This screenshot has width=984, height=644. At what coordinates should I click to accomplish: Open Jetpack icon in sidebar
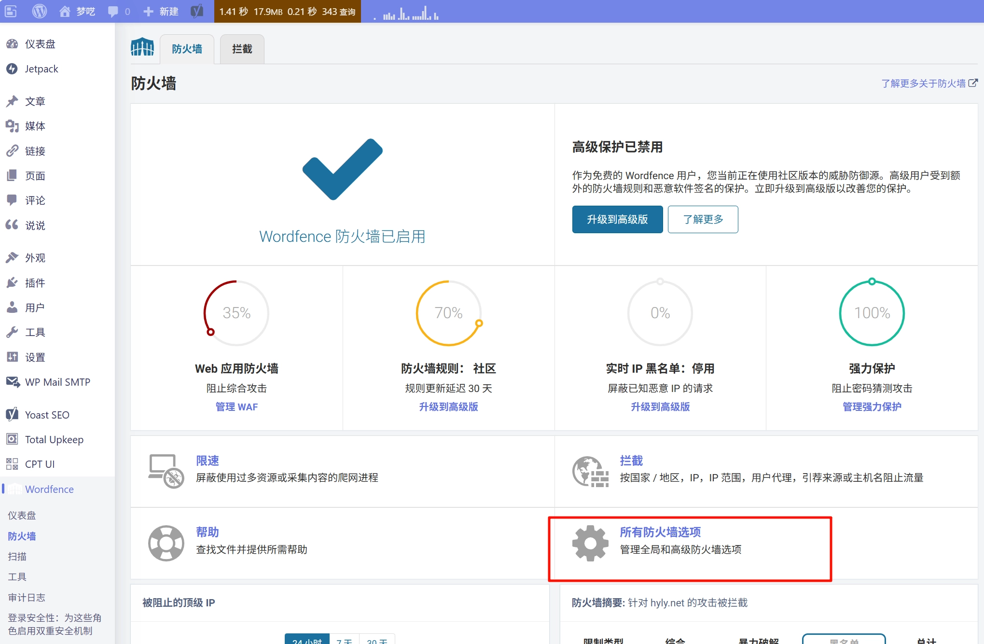pyautogui.click(x=12, y=69)
